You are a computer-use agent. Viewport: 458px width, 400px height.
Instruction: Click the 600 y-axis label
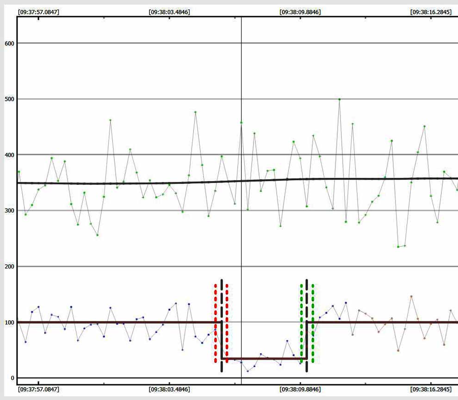10,44
